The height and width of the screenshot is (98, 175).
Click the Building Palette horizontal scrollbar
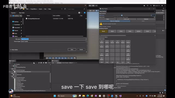[113, 35]
